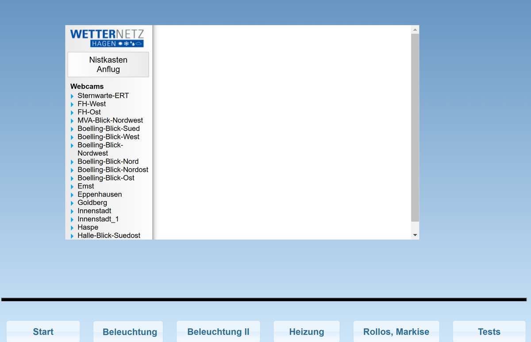Click the arrow bullet beside Boelling-Blick-Sued
Viewport: 531px width, 342px height.
click(72, 129)
